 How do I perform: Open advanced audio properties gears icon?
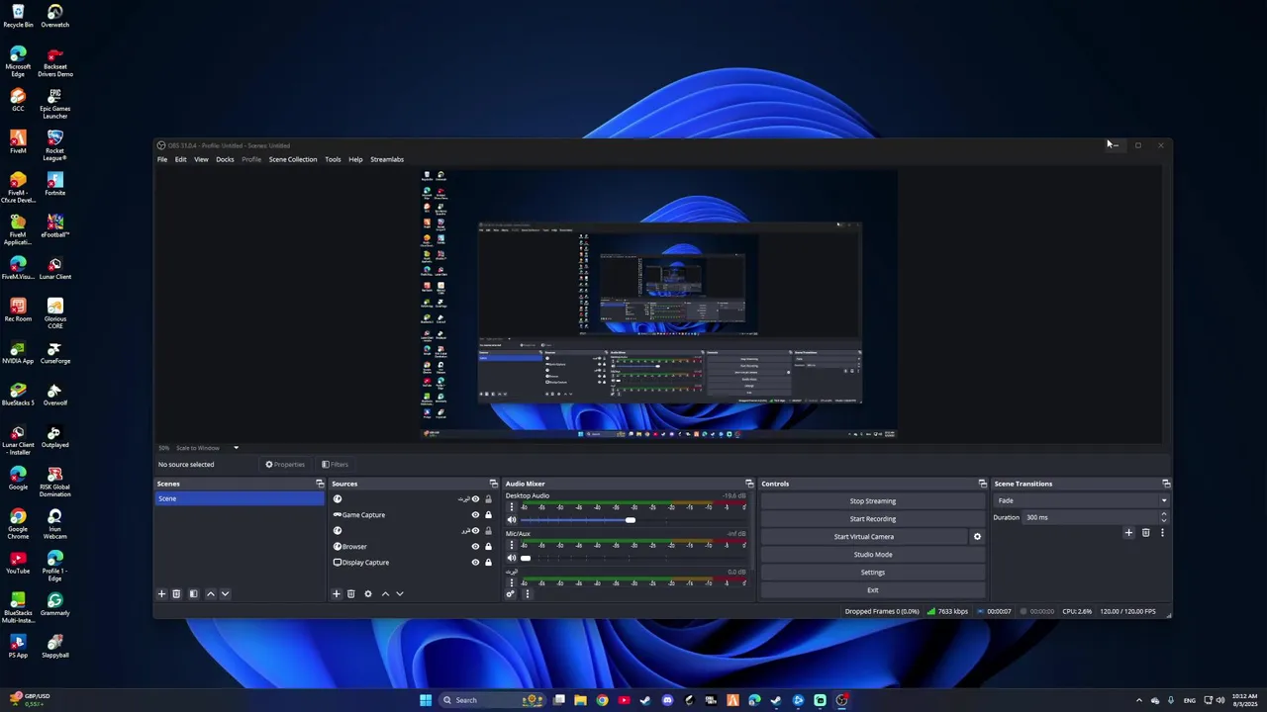point(511,594)
